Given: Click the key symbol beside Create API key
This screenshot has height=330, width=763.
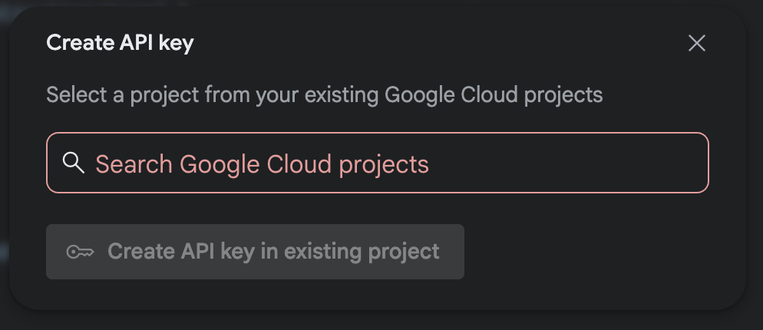Looking at the screenshot, I should click(80, 252).
